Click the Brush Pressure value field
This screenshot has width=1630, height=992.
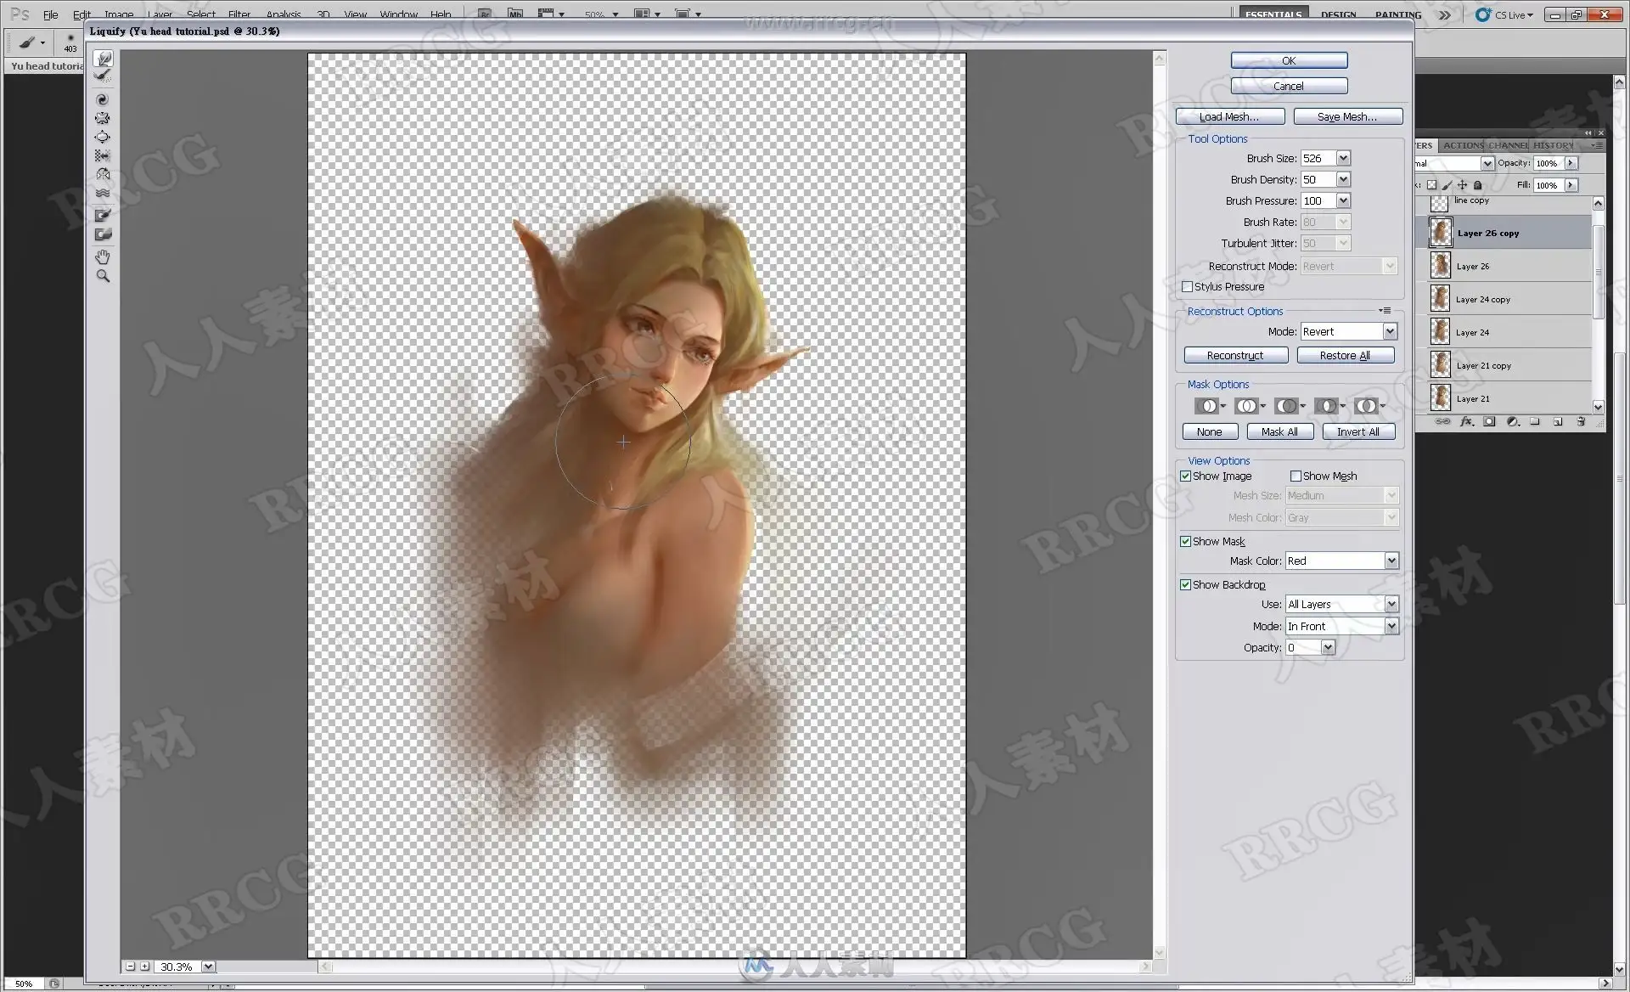click(x=1318, y=201)
